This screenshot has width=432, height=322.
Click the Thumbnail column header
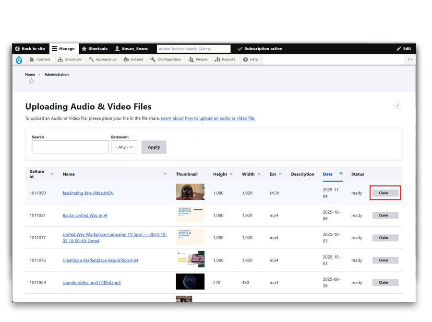187,174
